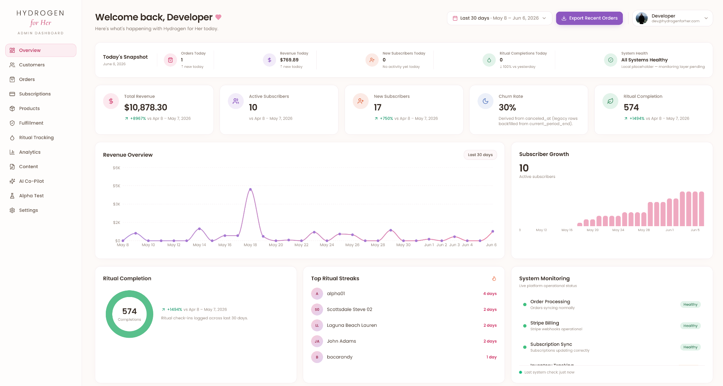Click the Analytics bar chart icon in the sidebar
Image resolution: width=723 pixels, height=386 pixels.
pyautogui.click(x=12, y=152)
